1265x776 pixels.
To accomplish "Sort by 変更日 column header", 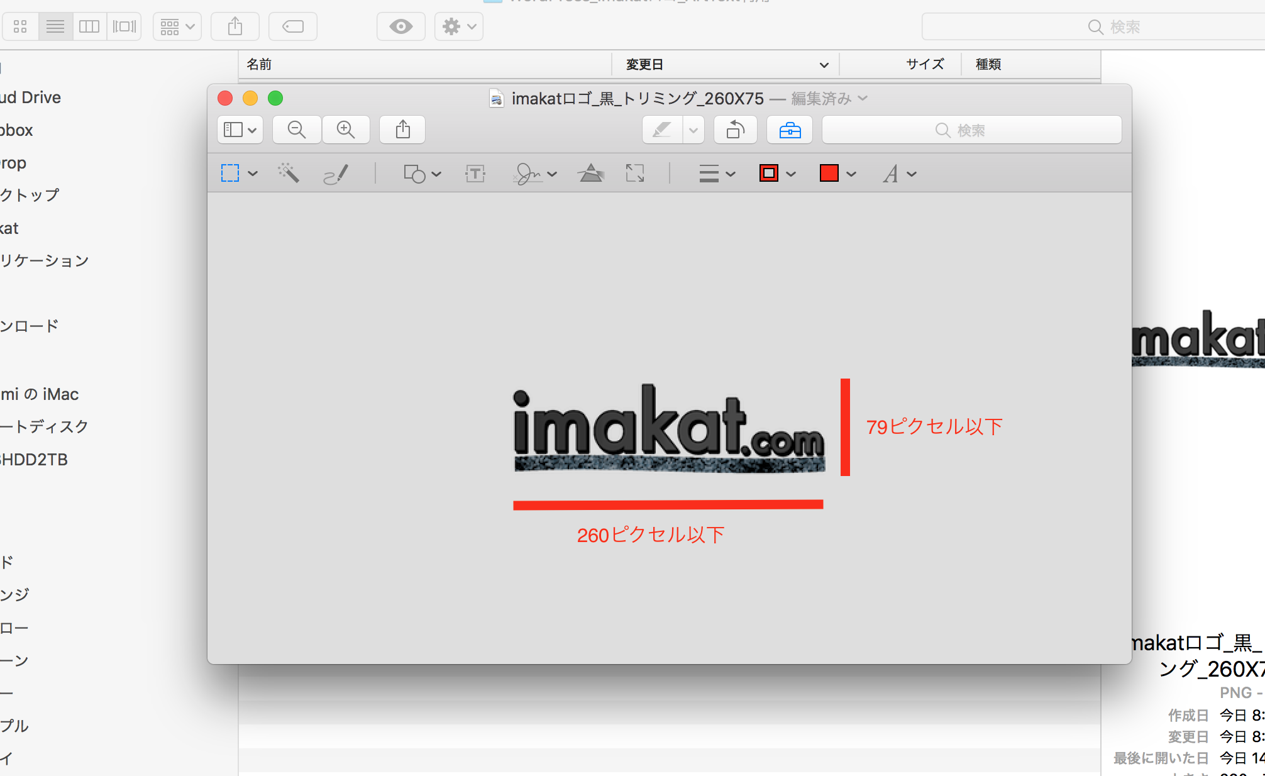I will point(726,64).
